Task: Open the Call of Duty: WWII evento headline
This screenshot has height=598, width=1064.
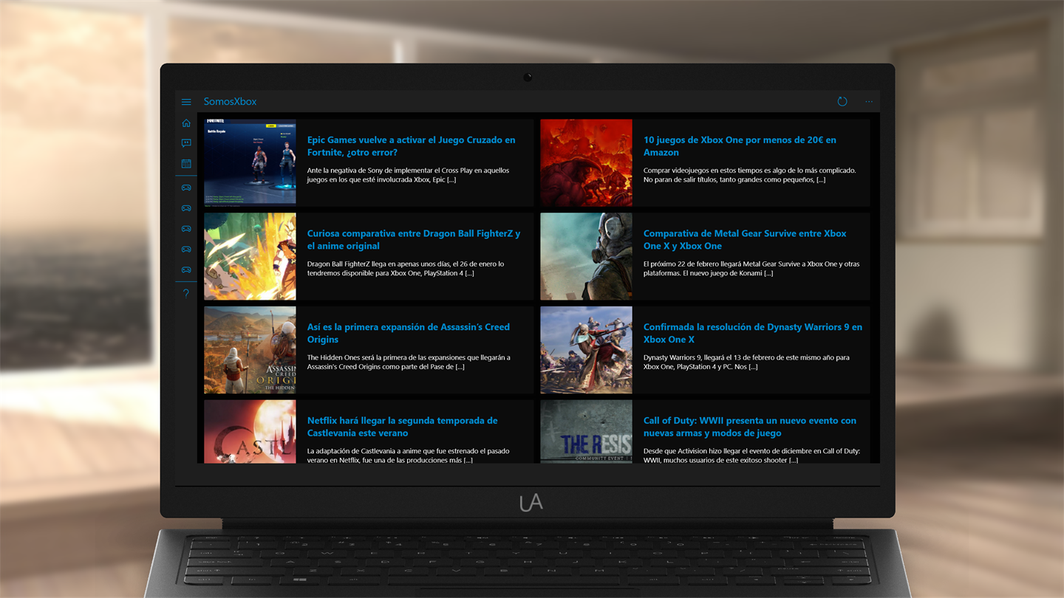Action: [x=750, y=427]
